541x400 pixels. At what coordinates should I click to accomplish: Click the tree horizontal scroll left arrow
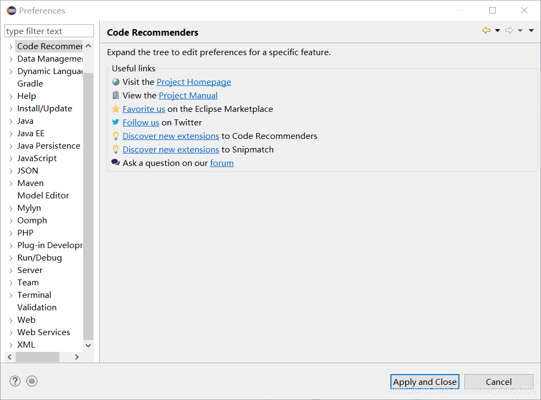[x=10, y=357]
